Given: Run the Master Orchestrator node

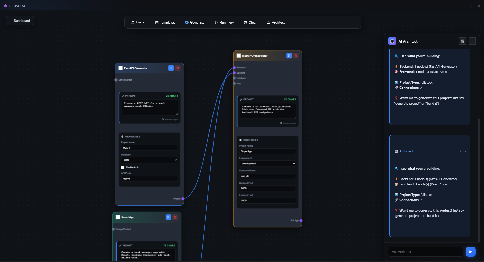Looking at the screenshot, I should [x=289, y=56].
